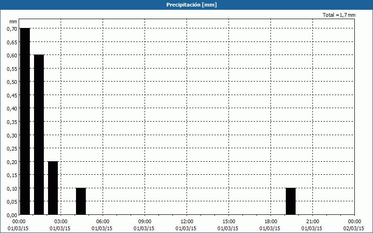Click the 0,10 mm bar between 03:00 and 06:00
Image resolution: width=373 pixels, height=233 pixels.
coord(81,201)
